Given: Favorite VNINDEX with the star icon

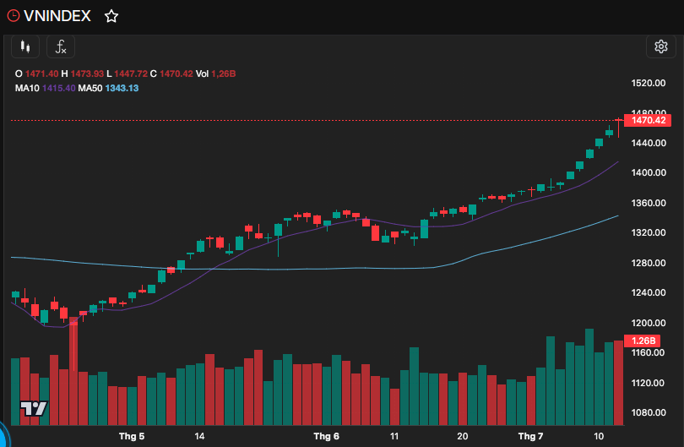Looking at the screenshot, I should coord(111,17).
